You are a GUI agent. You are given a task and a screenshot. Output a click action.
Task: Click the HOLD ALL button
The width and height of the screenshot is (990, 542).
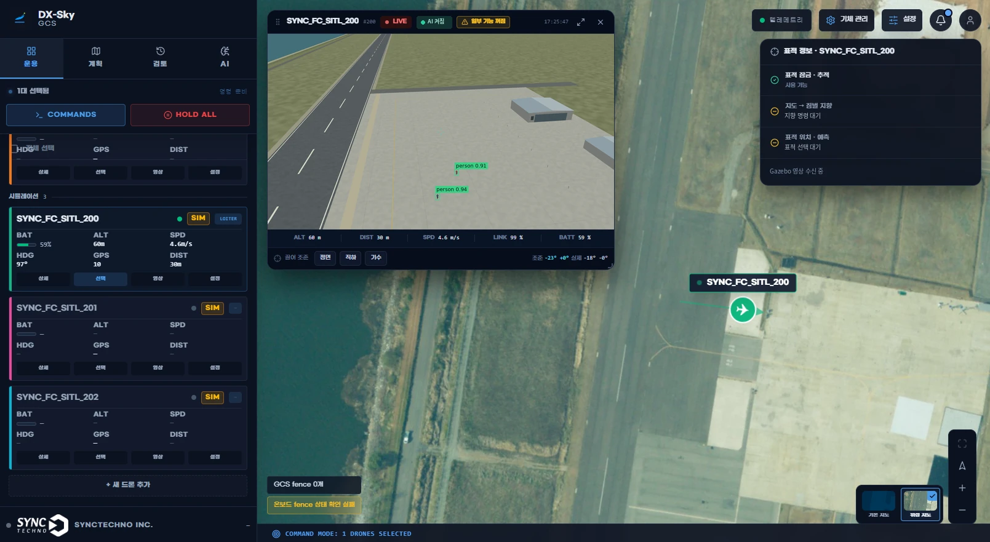coord(190,115)
